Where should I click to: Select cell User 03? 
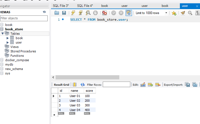click(x=76, y=105)
